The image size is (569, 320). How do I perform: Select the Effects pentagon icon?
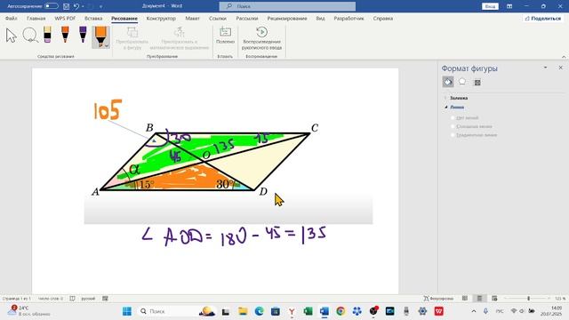click(462, 82)
